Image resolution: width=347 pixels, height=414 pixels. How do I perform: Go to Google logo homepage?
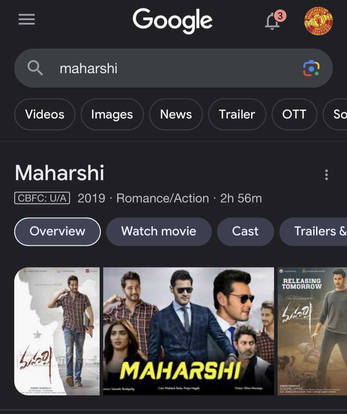(x=172, y=20)
